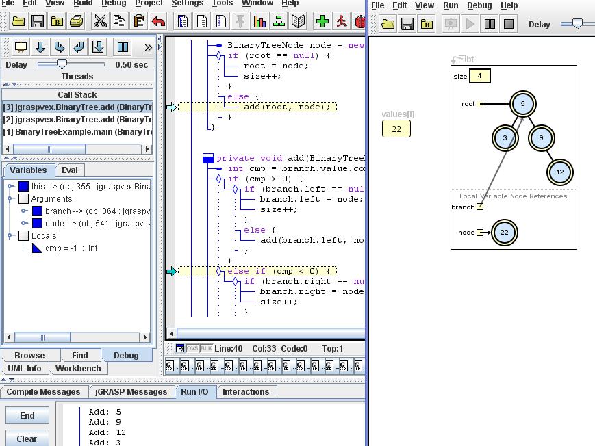Viewport: 595px width, 446px height.
Task: Click the easel icon in the debug toolbar
Action: click(21, 47)
